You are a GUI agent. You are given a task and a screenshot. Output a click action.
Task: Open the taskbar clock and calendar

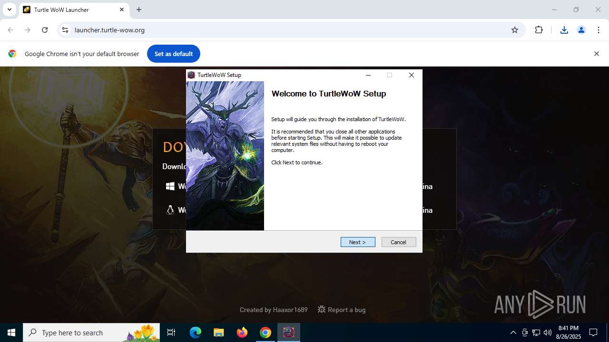click(568, 332)
